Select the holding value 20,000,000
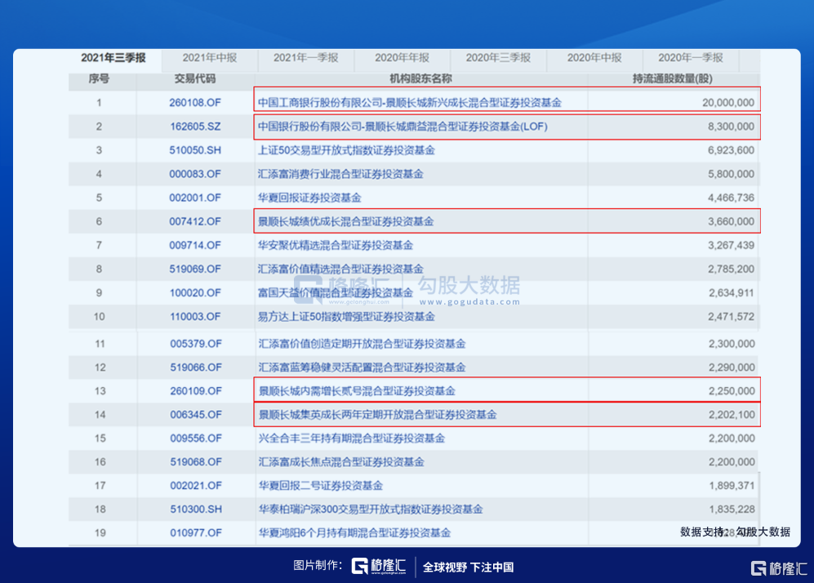The image size is (814, 583). point(728,103)
